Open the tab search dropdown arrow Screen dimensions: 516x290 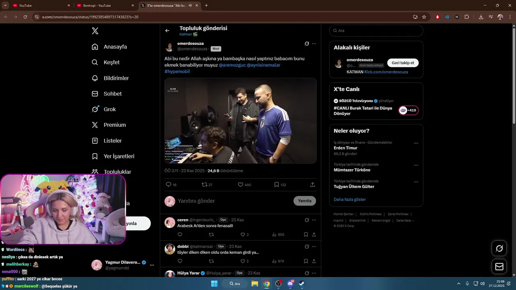[5, 6]
